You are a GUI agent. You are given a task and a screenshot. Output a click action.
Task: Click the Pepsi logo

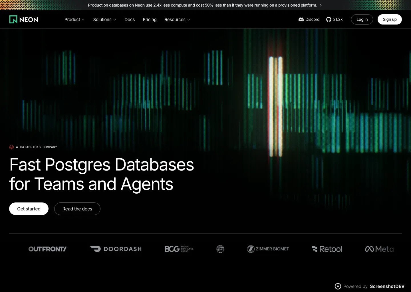pyautogui.click(x=220, y=249)
